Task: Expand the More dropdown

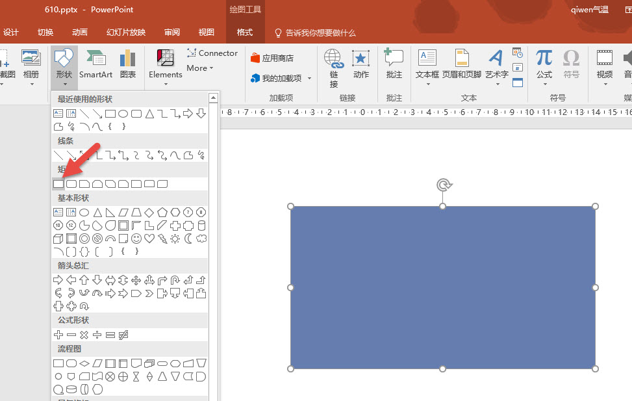Action: (x=200, y=68)
